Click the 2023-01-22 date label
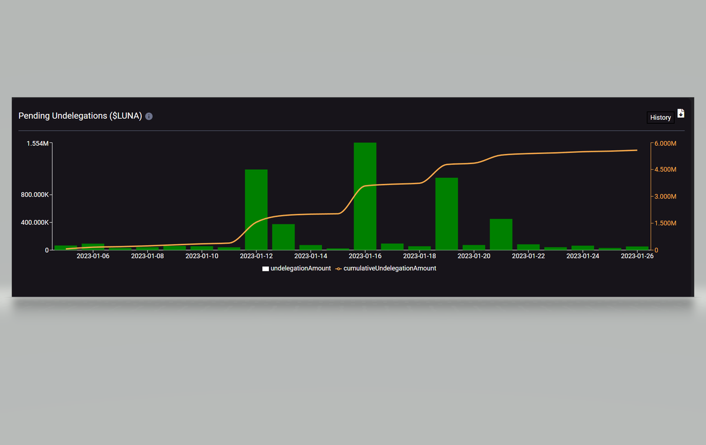This screenshot has height=445, width=706. [x=528, y=256]
